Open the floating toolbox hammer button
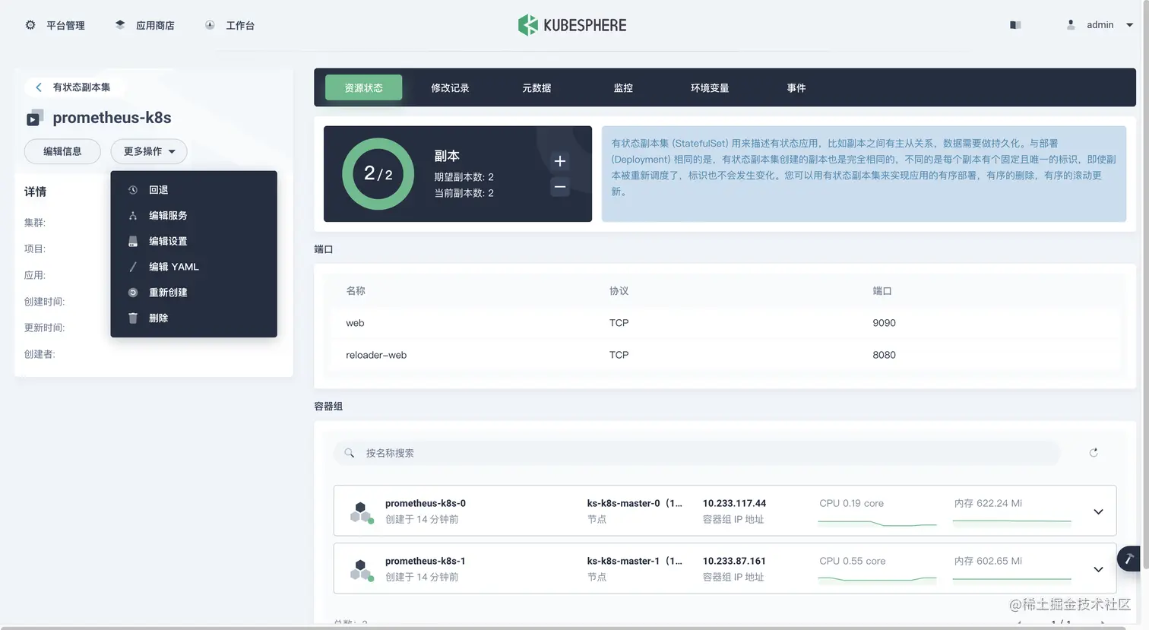The width and height of the screenshot is (1149, 630). tap(1128, 559)
